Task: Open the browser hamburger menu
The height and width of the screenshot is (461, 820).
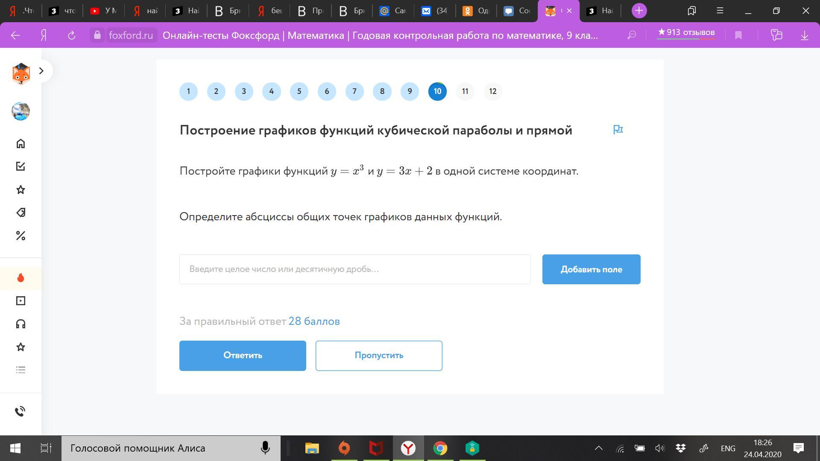Action: pos(720,11)
